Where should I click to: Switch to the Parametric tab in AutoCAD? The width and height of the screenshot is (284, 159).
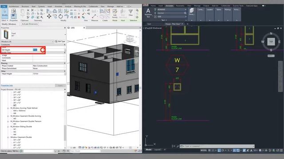click(180, 6)
